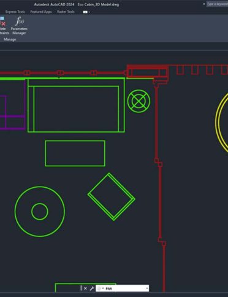The width and height of the screenshot is (228, 297).
Task: Expand the ribbon cycle options arrow
Action: tap(89, 12)
